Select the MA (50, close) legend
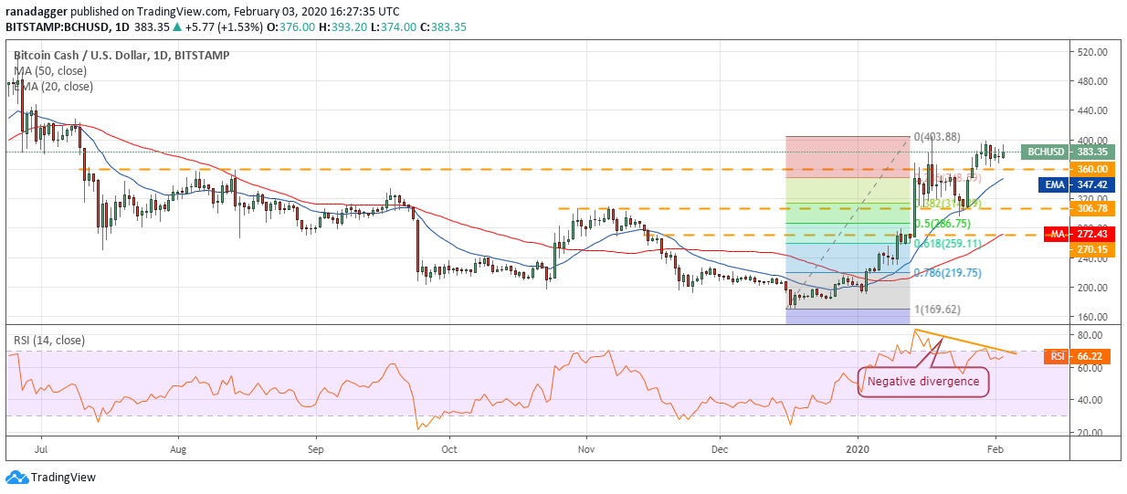The height and width of the screenshot is (494, 1127). (x=51, y=70)
